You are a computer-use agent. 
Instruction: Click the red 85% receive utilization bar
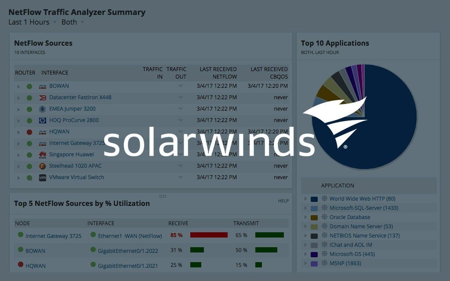209,235
